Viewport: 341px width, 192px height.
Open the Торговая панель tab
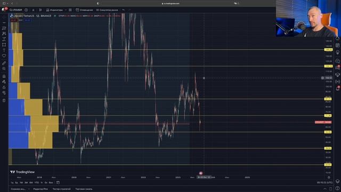(84, 189)
